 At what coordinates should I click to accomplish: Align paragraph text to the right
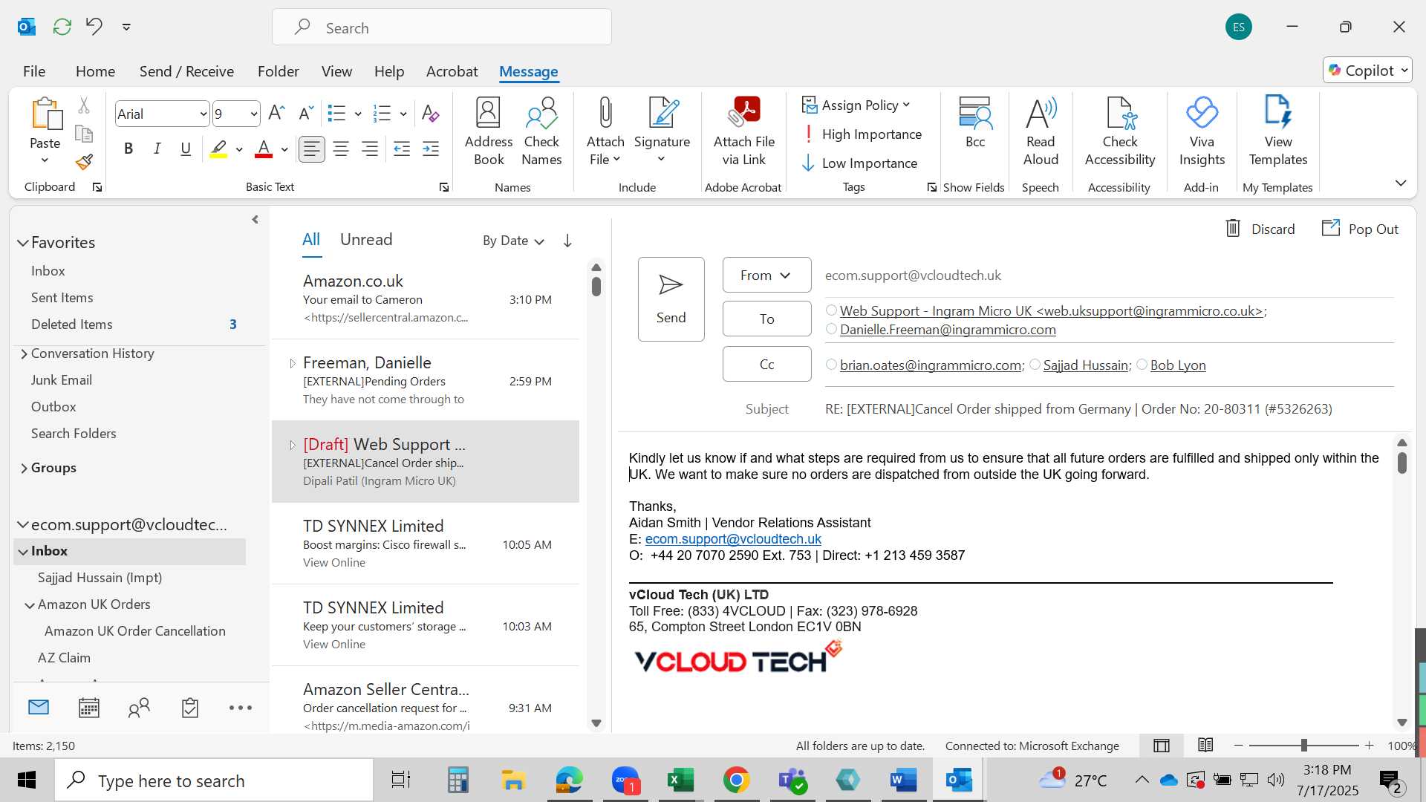point(370,149)
